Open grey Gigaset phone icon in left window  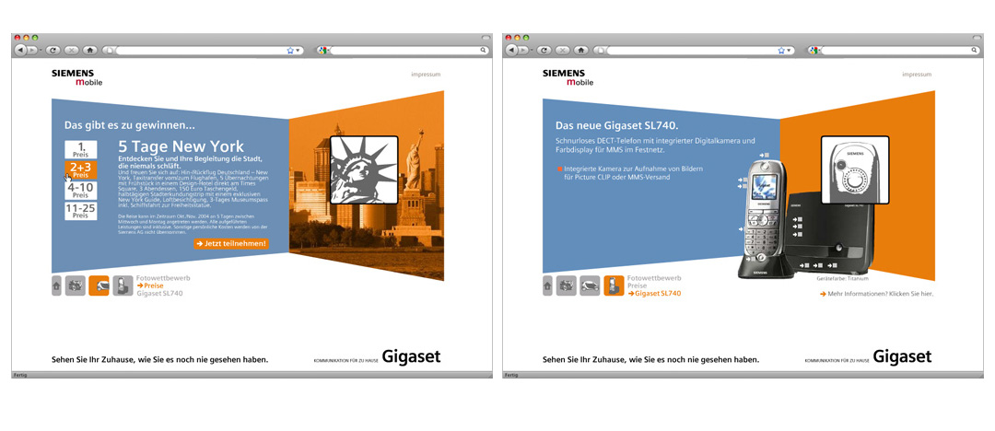(x=123, y=285)
